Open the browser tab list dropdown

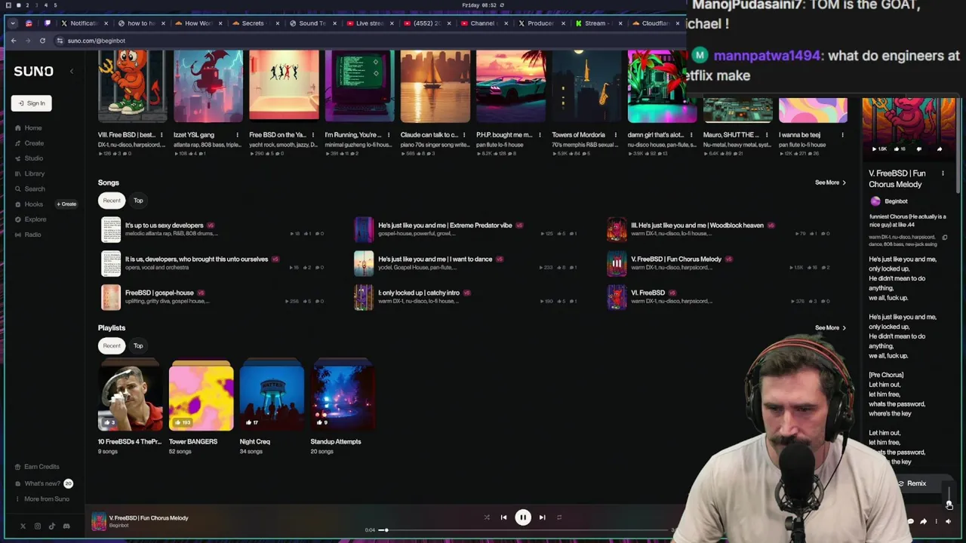12,23
